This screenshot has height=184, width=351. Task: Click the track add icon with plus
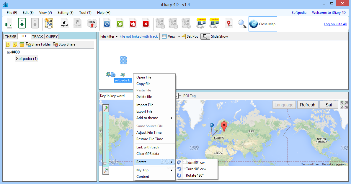pos(160,23)
